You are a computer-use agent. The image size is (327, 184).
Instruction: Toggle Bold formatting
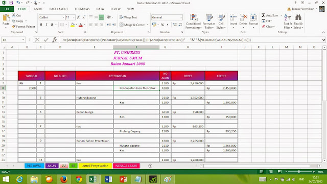coord(41,25)
